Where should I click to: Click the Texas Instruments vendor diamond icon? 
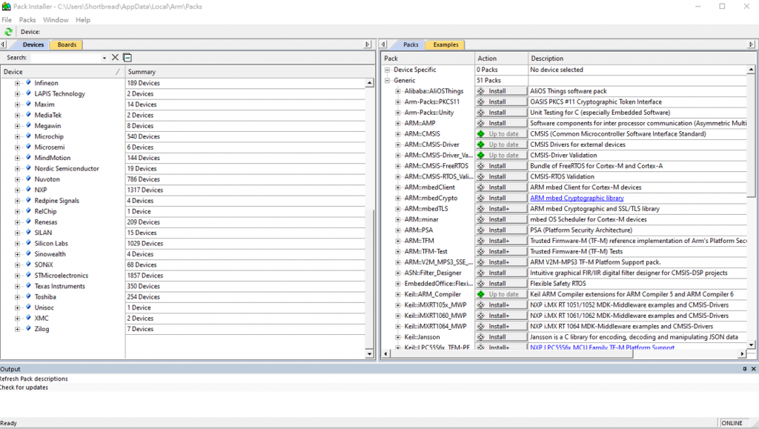(28, 286)
